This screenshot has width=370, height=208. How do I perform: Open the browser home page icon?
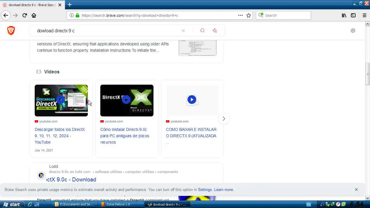tap(34, 15)
